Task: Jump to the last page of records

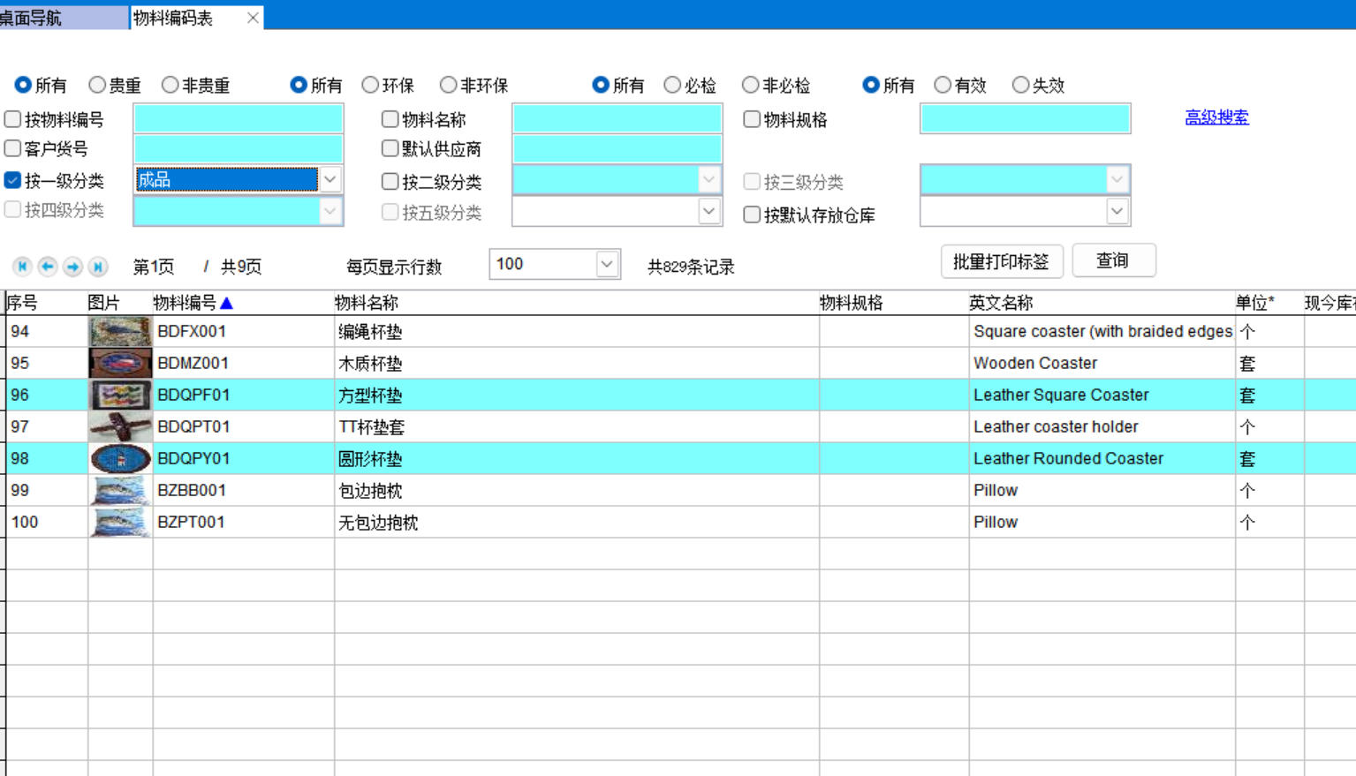Action: (98, 267)
